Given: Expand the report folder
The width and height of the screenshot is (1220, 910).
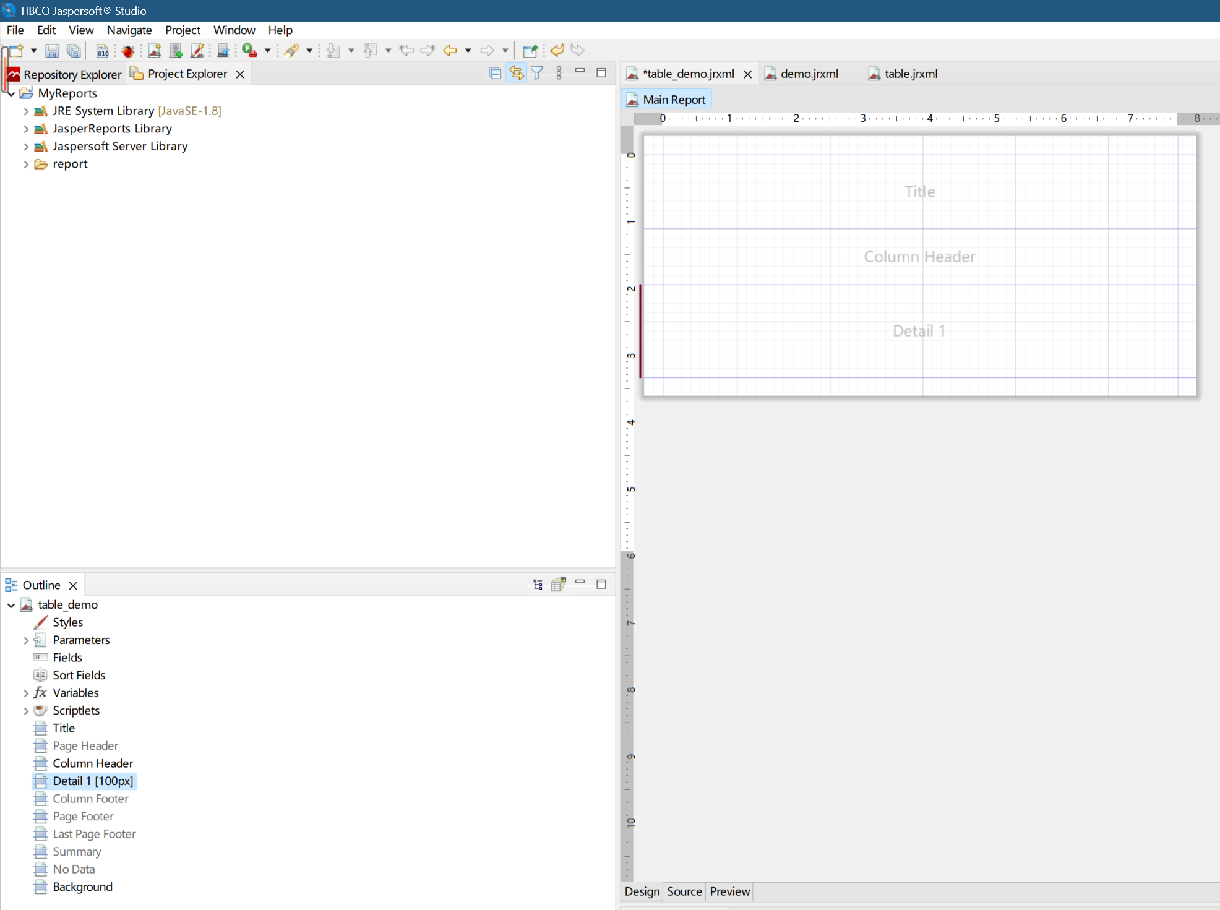Looking at the screenshot, I should click(26, 165).
